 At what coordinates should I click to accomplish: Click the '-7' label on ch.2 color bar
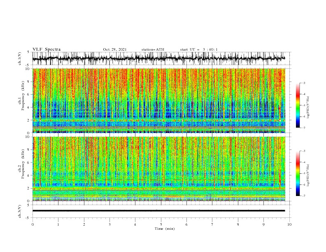point(304,196)
